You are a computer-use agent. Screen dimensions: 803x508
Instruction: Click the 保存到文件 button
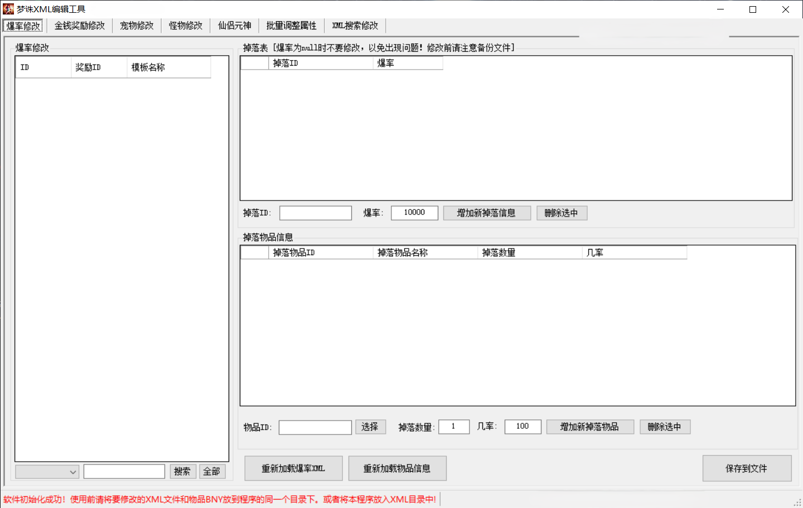coord(747,468)
